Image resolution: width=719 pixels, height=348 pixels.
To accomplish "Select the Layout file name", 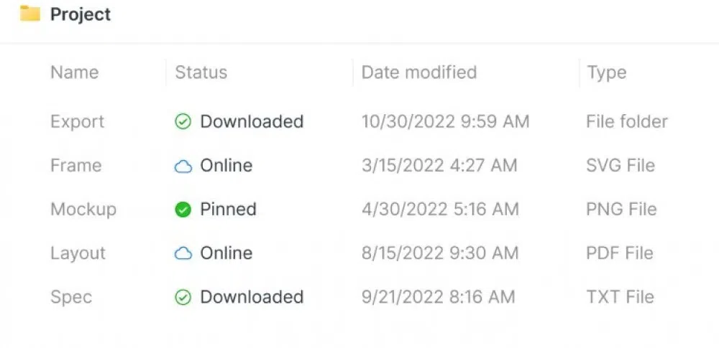I will point(78,253).
